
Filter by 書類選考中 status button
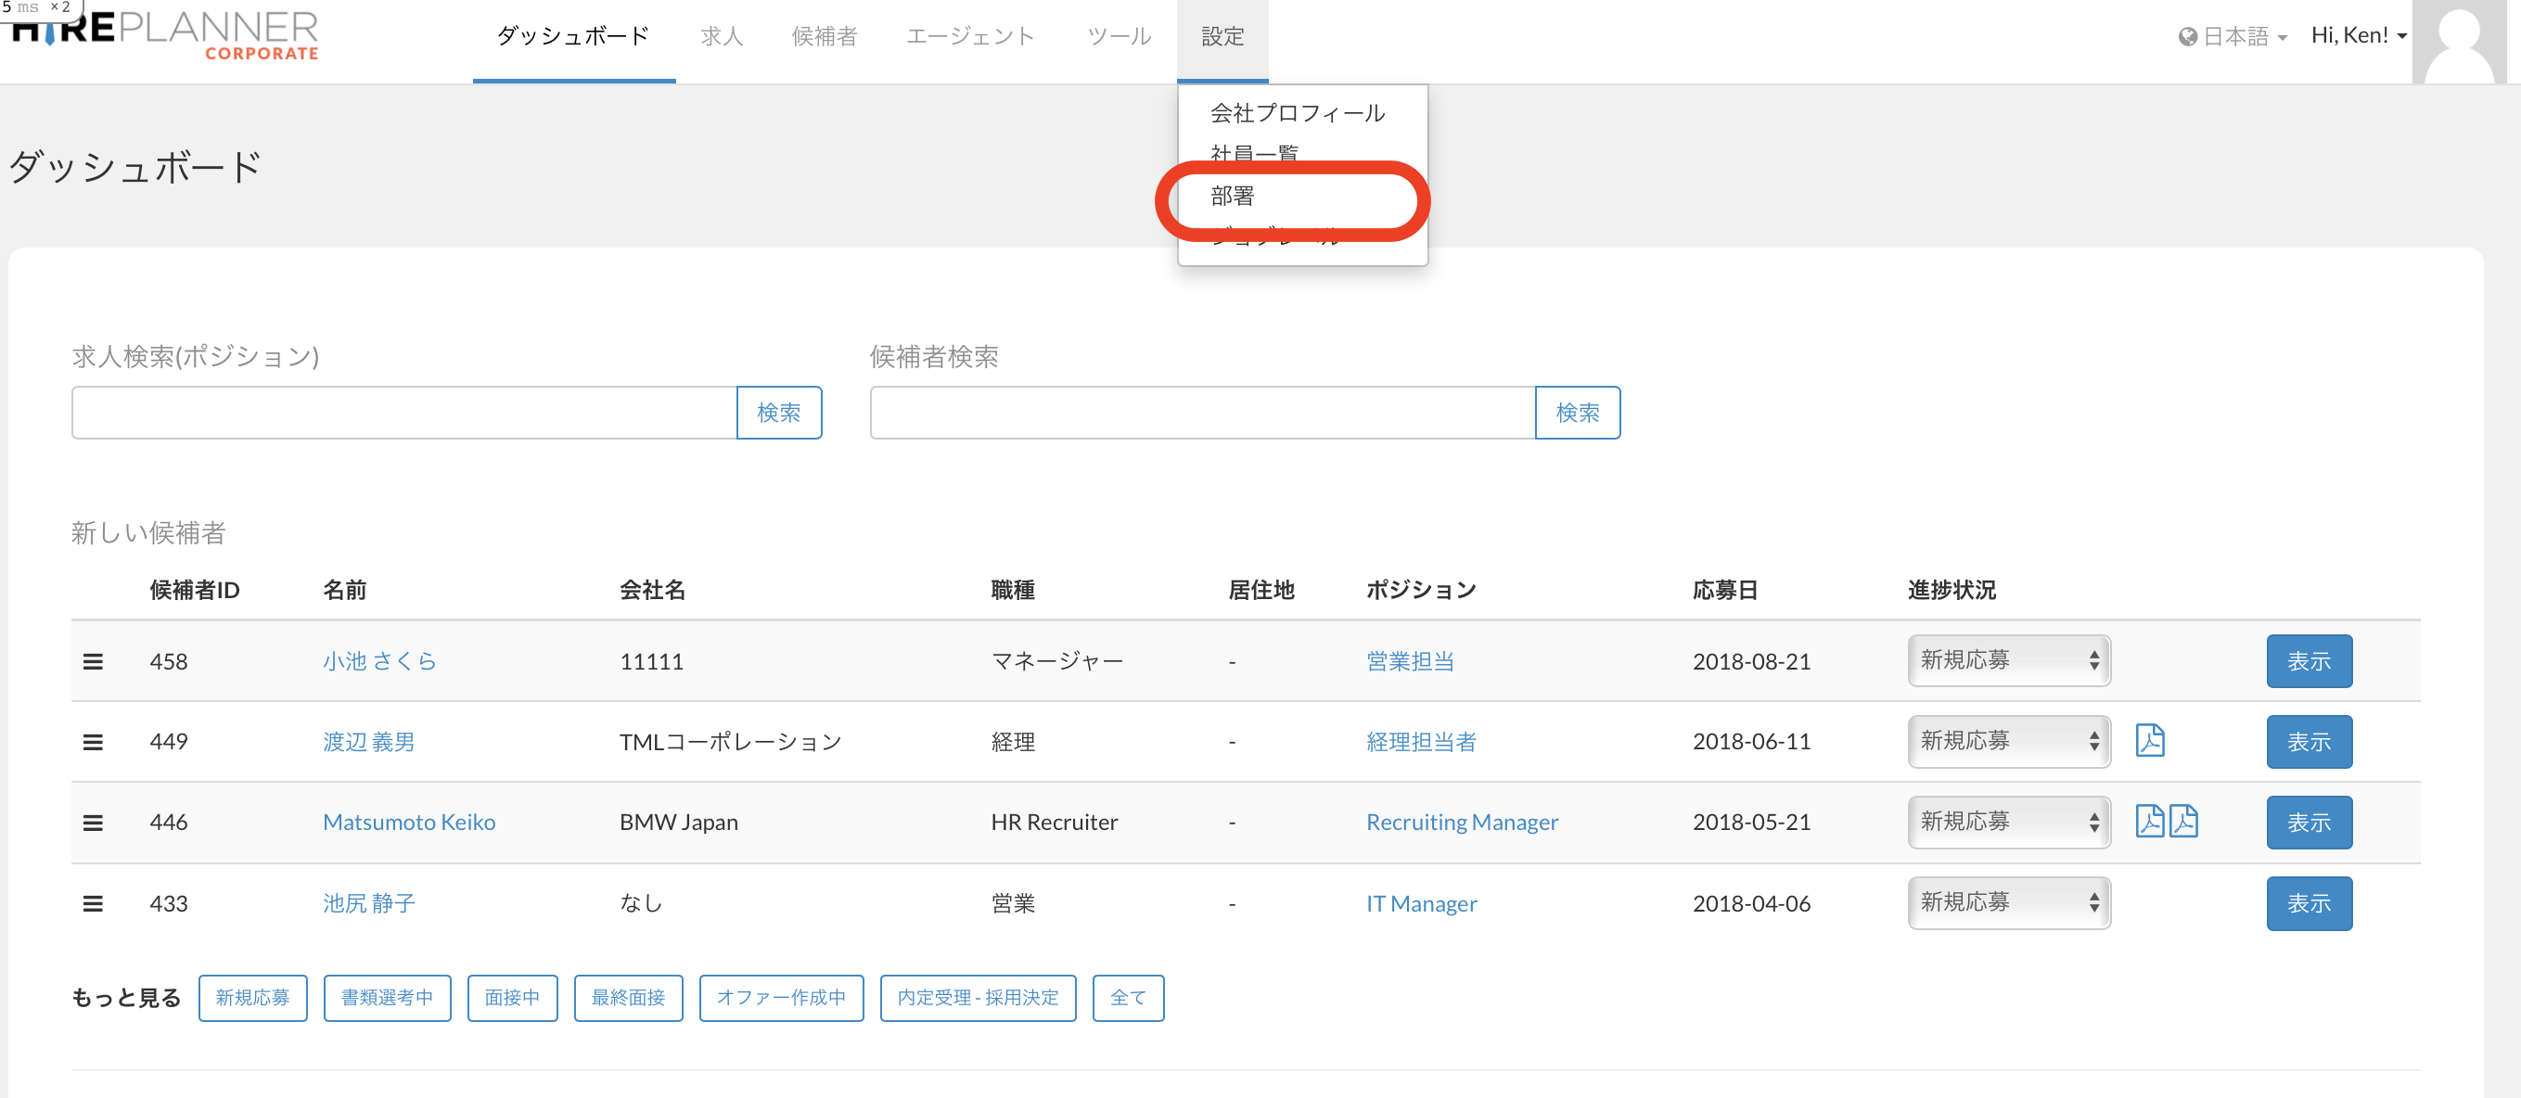(387, 997)
